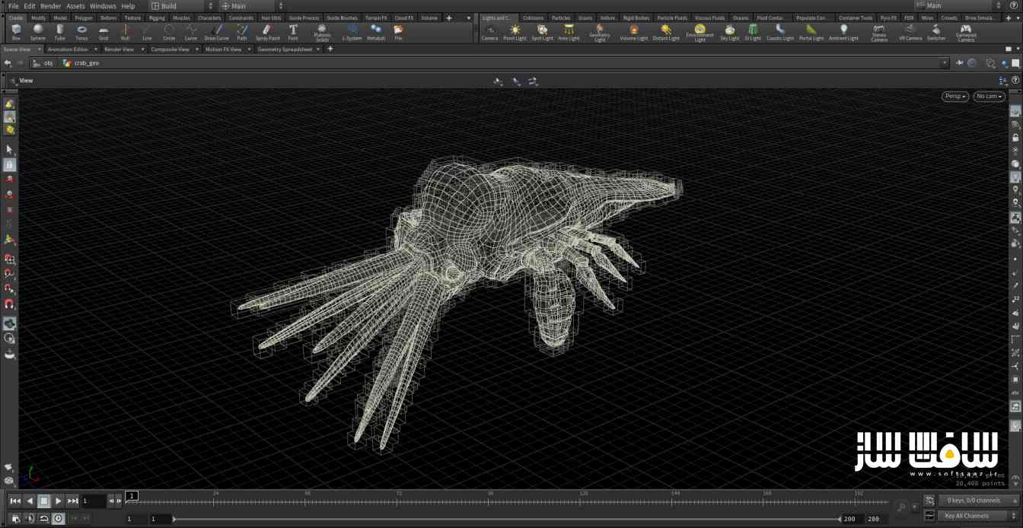The image size is (1023, 528).
Task: Click the Gamepad Camera tool
Action: 966,33
